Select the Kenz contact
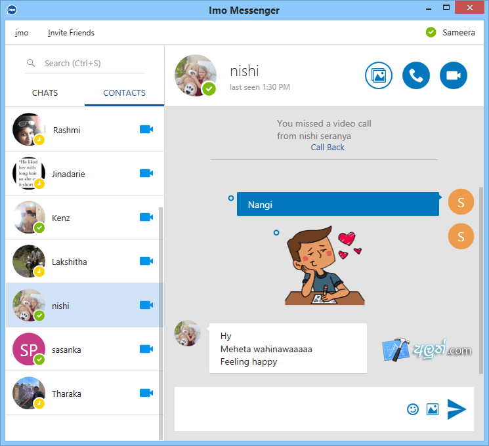Viewport: 489px width, 446px height. 85,217
